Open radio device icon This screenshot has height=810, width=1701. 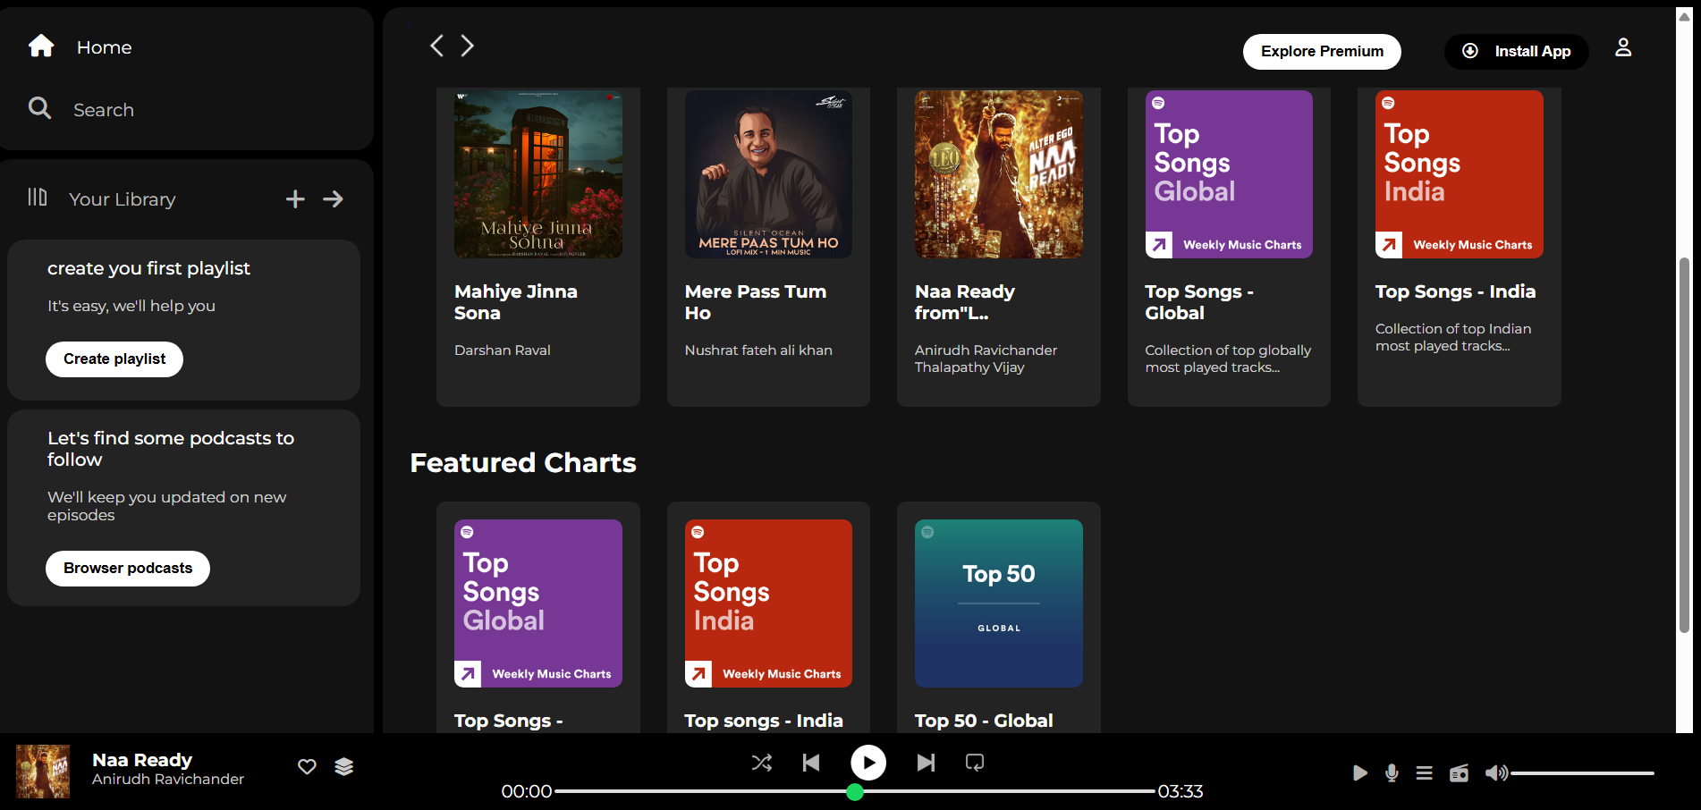(x=1459, y=773)
